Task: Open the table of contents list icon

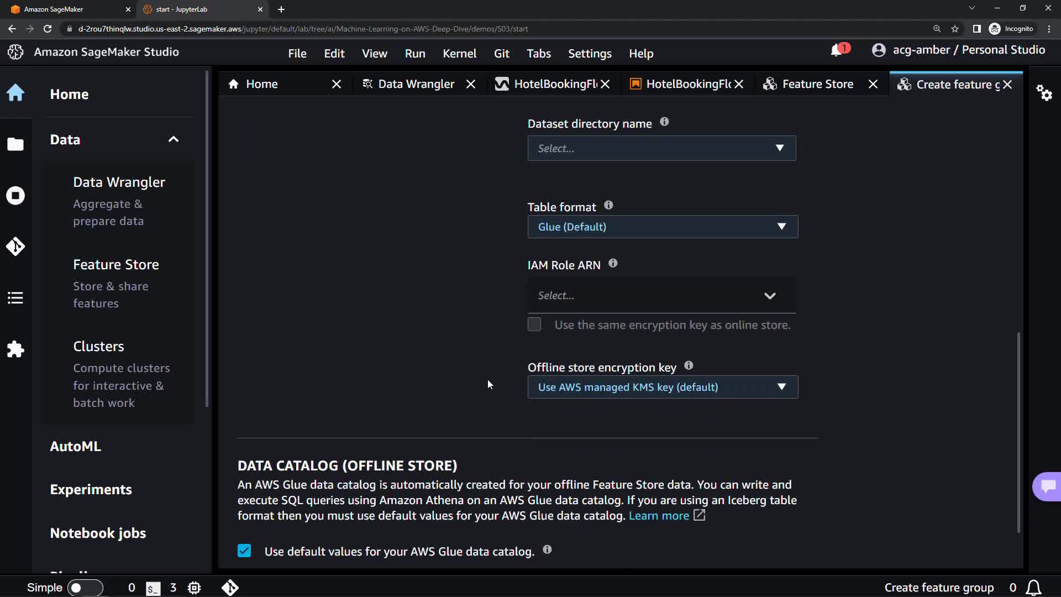Action: point(15,298)
